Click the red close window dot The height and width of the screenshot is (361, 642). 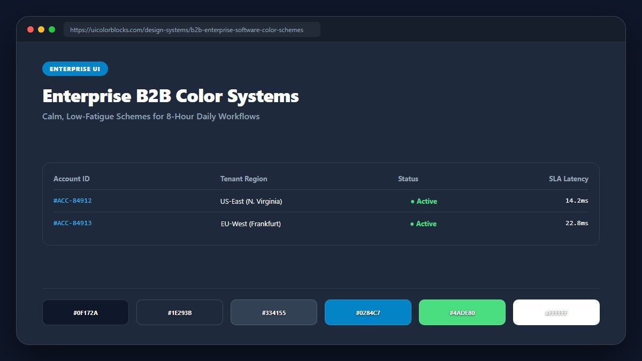(x=30, y=29)
